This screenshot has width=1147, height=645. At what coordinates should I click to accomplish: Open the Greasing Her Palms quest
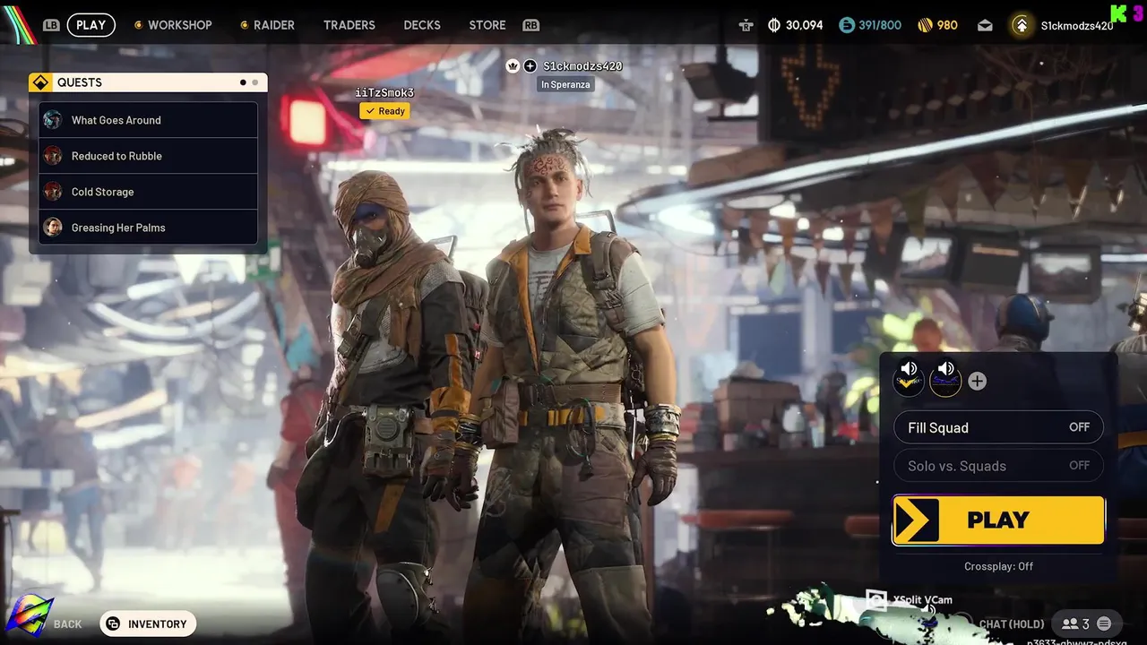148,228
